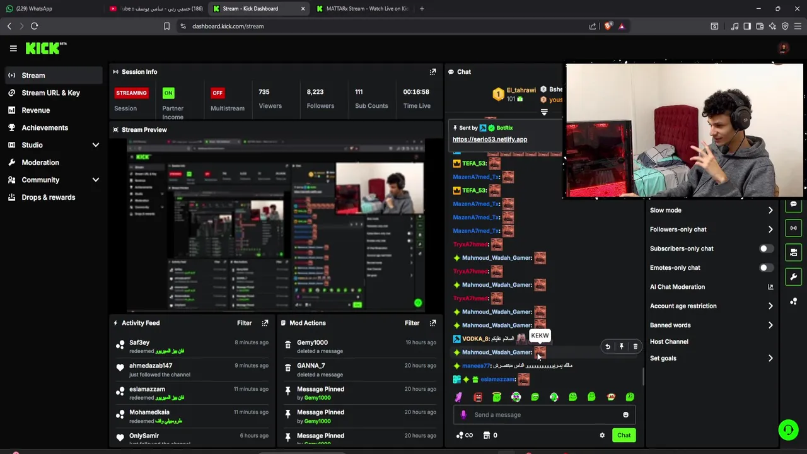Click the Stream Preview video thumbnail
The width and height of the screenshot is (807, 454).
(276, 226)
